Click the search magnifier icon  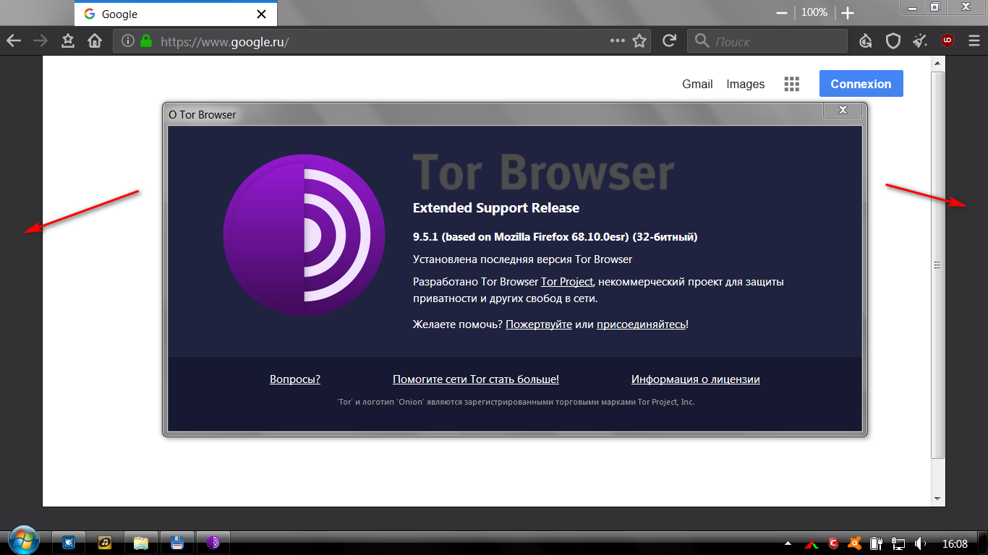(x=702, y=41)
